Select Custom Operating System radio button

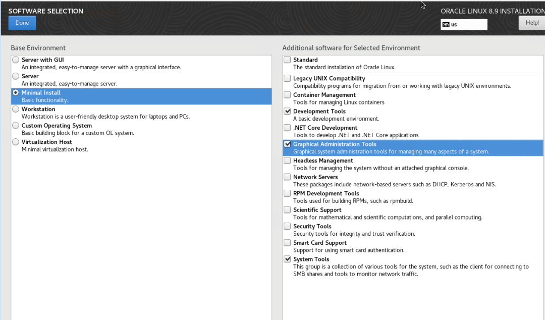[16, 125]
